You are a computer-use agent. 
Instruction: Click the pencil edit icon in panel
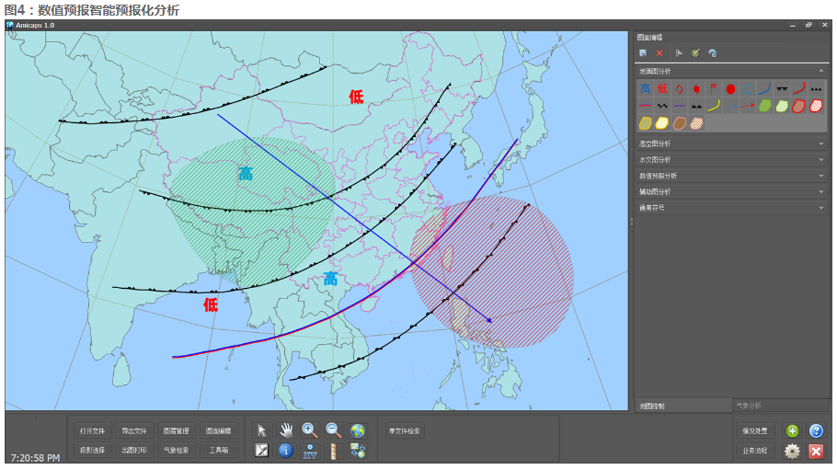coord(695,52)
